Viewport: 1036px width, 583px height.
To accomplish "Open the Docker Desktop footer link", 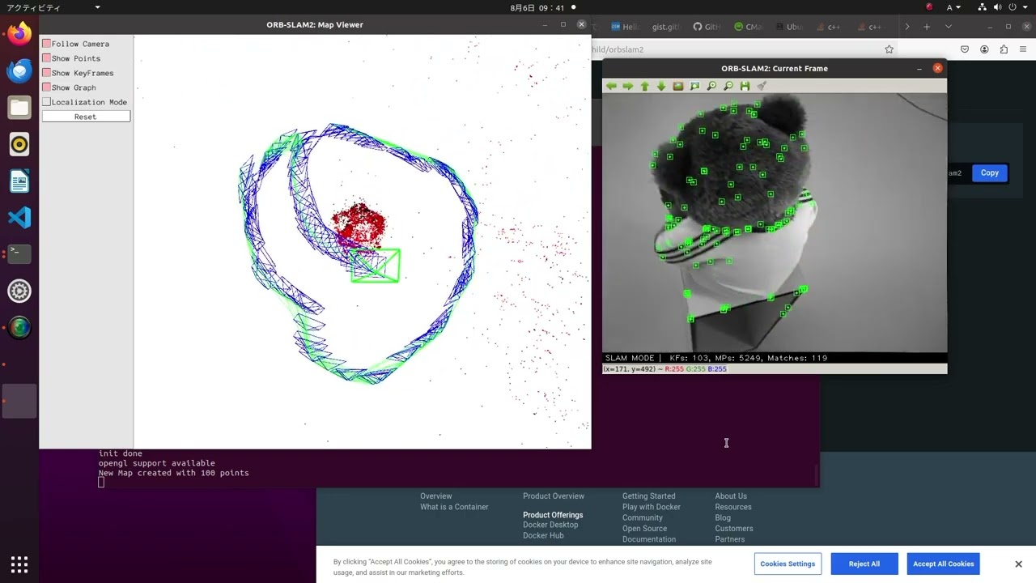I will point(550,525).
